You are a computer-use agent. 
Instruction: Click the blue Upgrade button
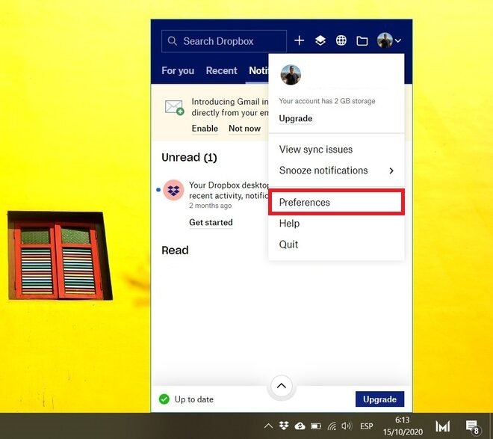coord(379,399)
